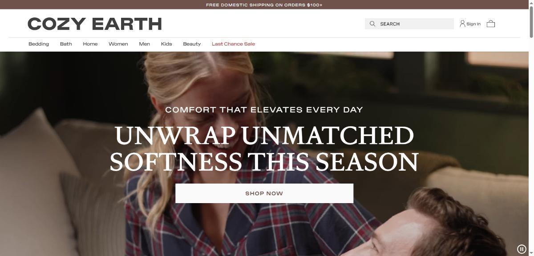Open the shopping bag icon
This screenshot has width=534, height=256.
pos(491,24)
